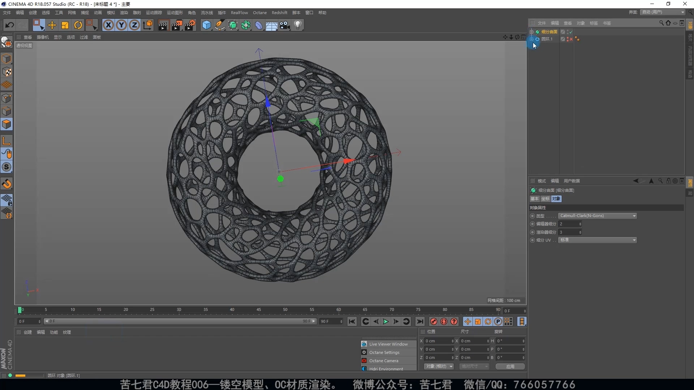Click the green Array modeling icon
Screen dimensions: 694x390
(x=246, y=25)
